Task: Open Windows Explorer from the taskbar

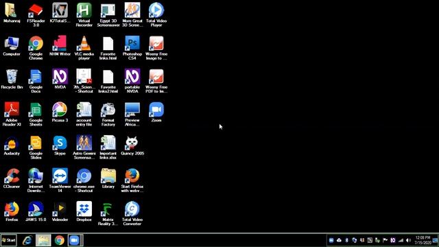Action: (x=43, y=240)
